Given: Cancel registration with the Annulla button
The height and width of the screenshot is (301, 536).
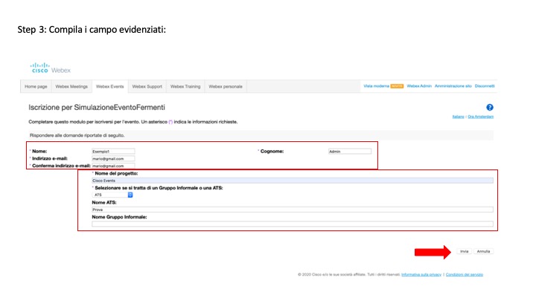Looking at the screenshot, I should 483,251.
